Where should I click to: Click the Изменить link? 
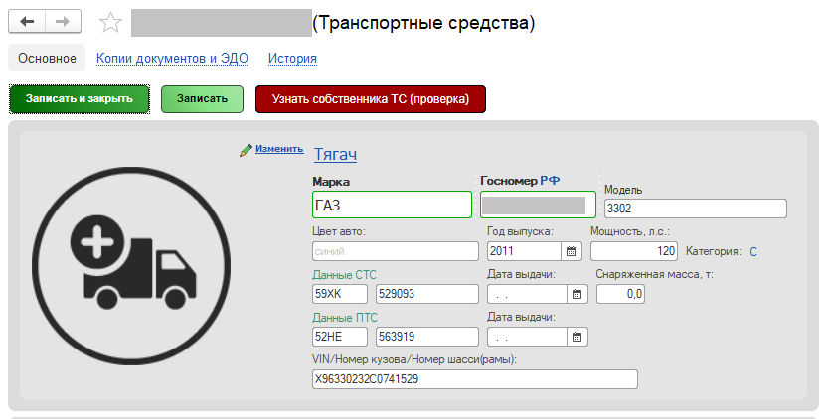(279, 149)
